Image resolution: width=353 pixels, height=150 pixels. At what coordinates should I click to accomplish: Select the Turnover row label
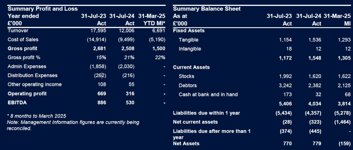coord(18,31)
